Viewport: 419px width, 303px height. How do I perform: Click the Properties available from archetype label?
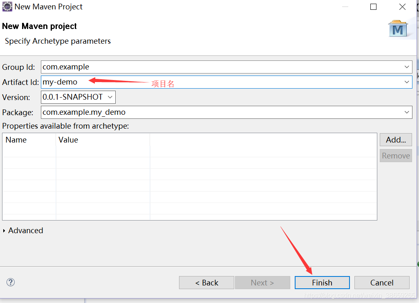[x=65, y=126]
